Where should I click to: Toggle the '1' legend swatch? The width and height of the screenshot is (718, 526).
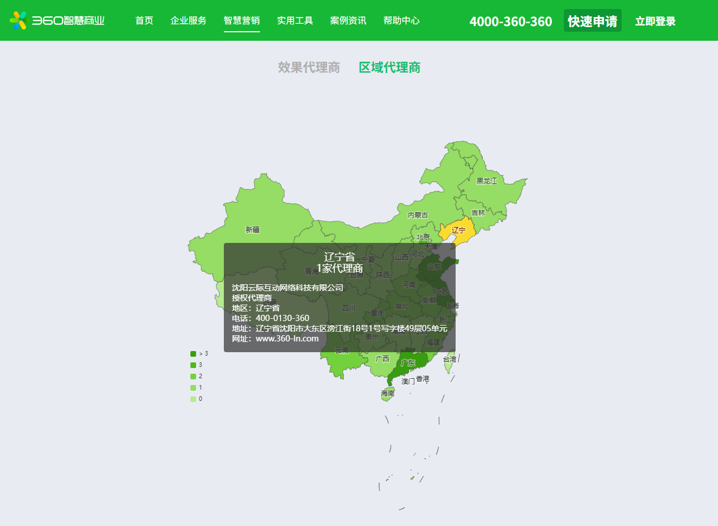(x=193, y=387)
